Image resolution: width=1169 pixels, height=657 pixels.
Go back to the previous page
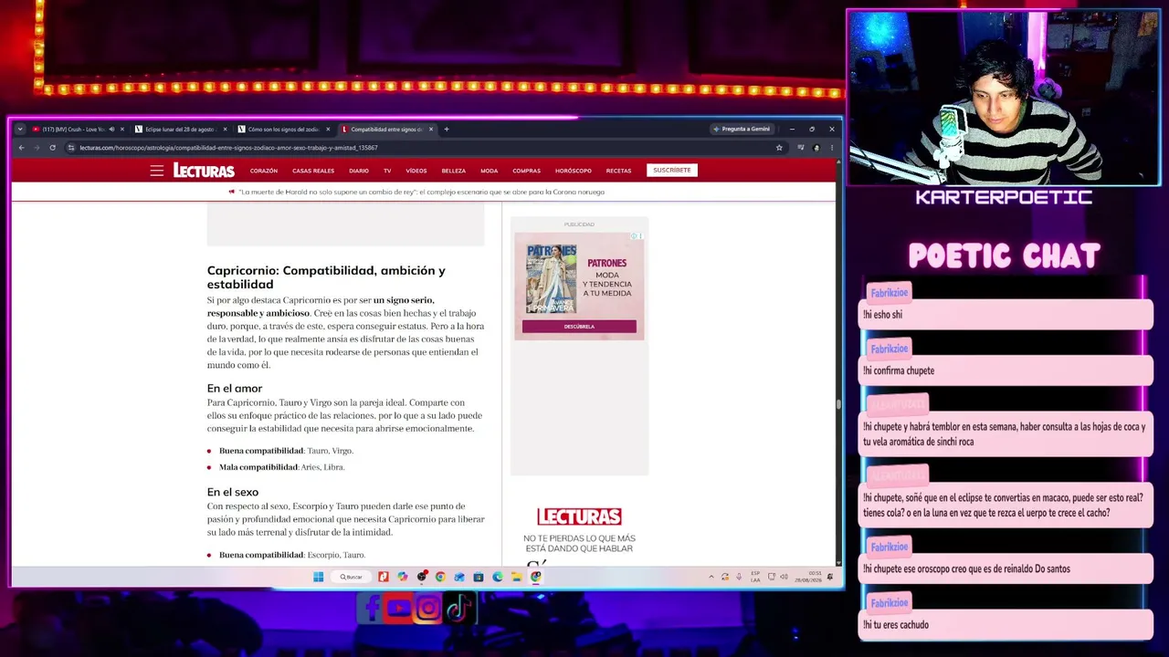[21, 148]
